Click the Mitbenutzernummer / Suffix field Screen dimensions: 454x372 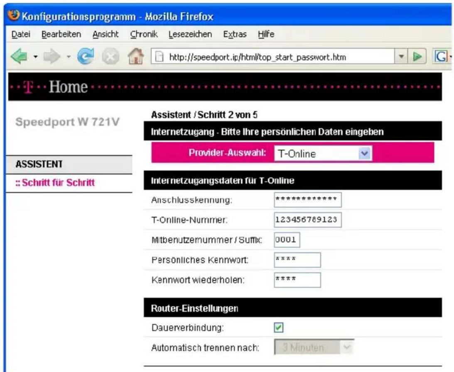tap(287, 239)
